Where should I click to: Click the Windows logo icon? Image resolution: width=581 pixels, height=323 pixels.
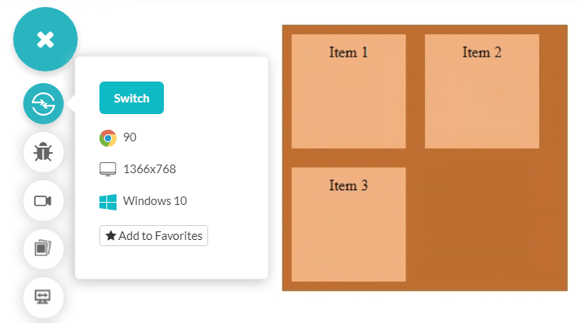[108, 202]
